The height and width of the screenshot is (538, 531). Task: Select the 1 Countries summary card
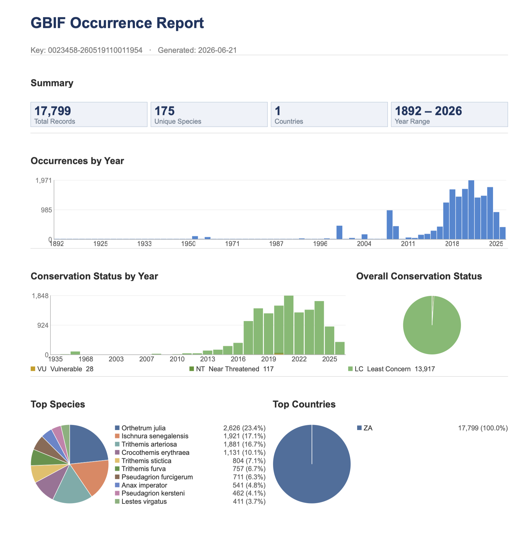click(329, 114)
